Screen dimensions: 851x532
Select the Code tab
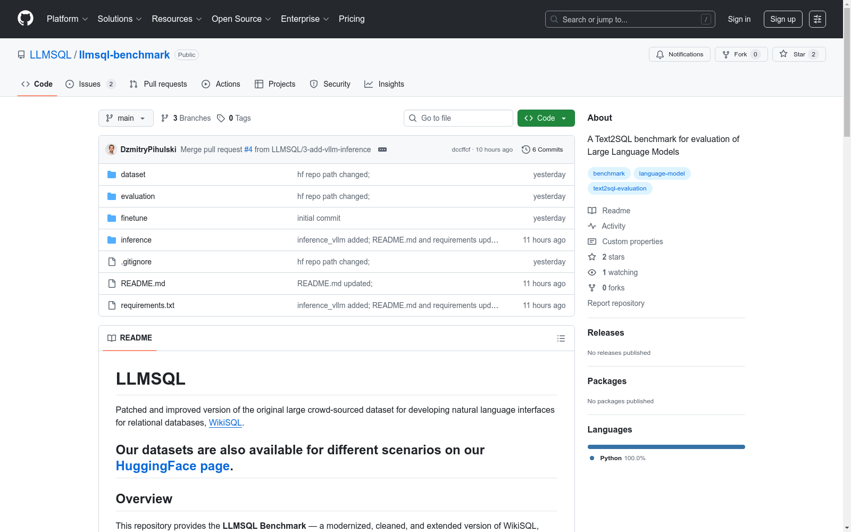tap(37, 84)
